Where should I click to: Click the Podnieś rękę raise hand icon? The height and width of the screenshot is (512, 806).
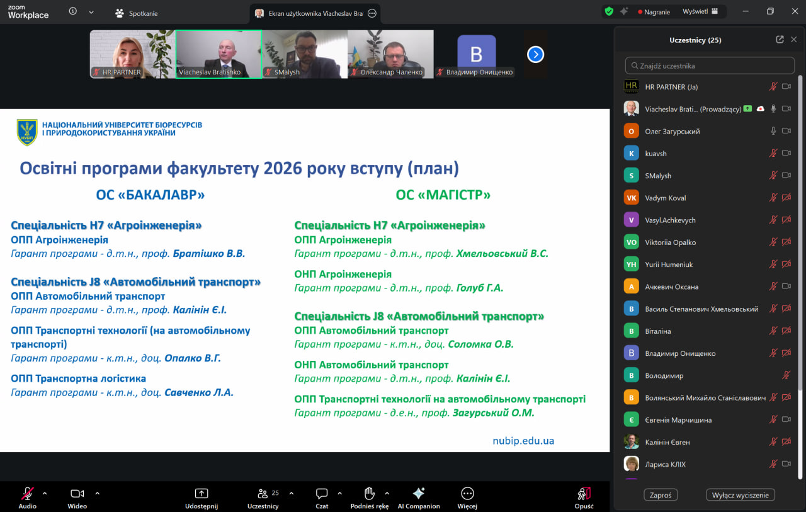[x=369, y=494]
